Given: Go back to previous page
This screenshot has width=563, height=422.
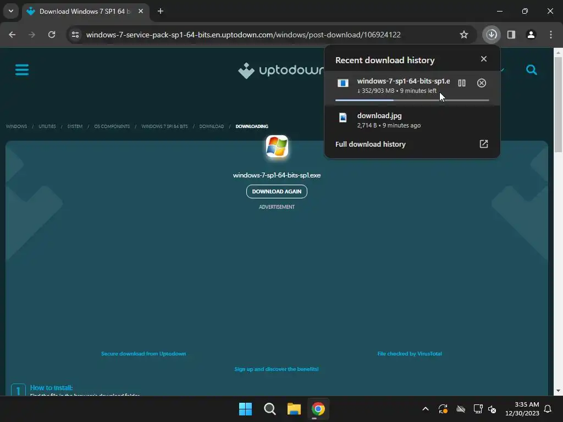Looking at the screenshot, I should click(x=12, y=35).
